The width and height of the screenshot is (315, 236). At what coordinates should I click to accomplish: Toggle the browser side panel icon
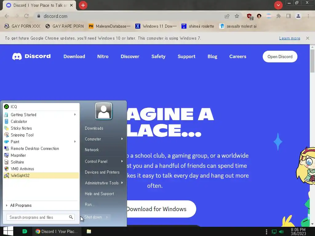tap(289, 16)
